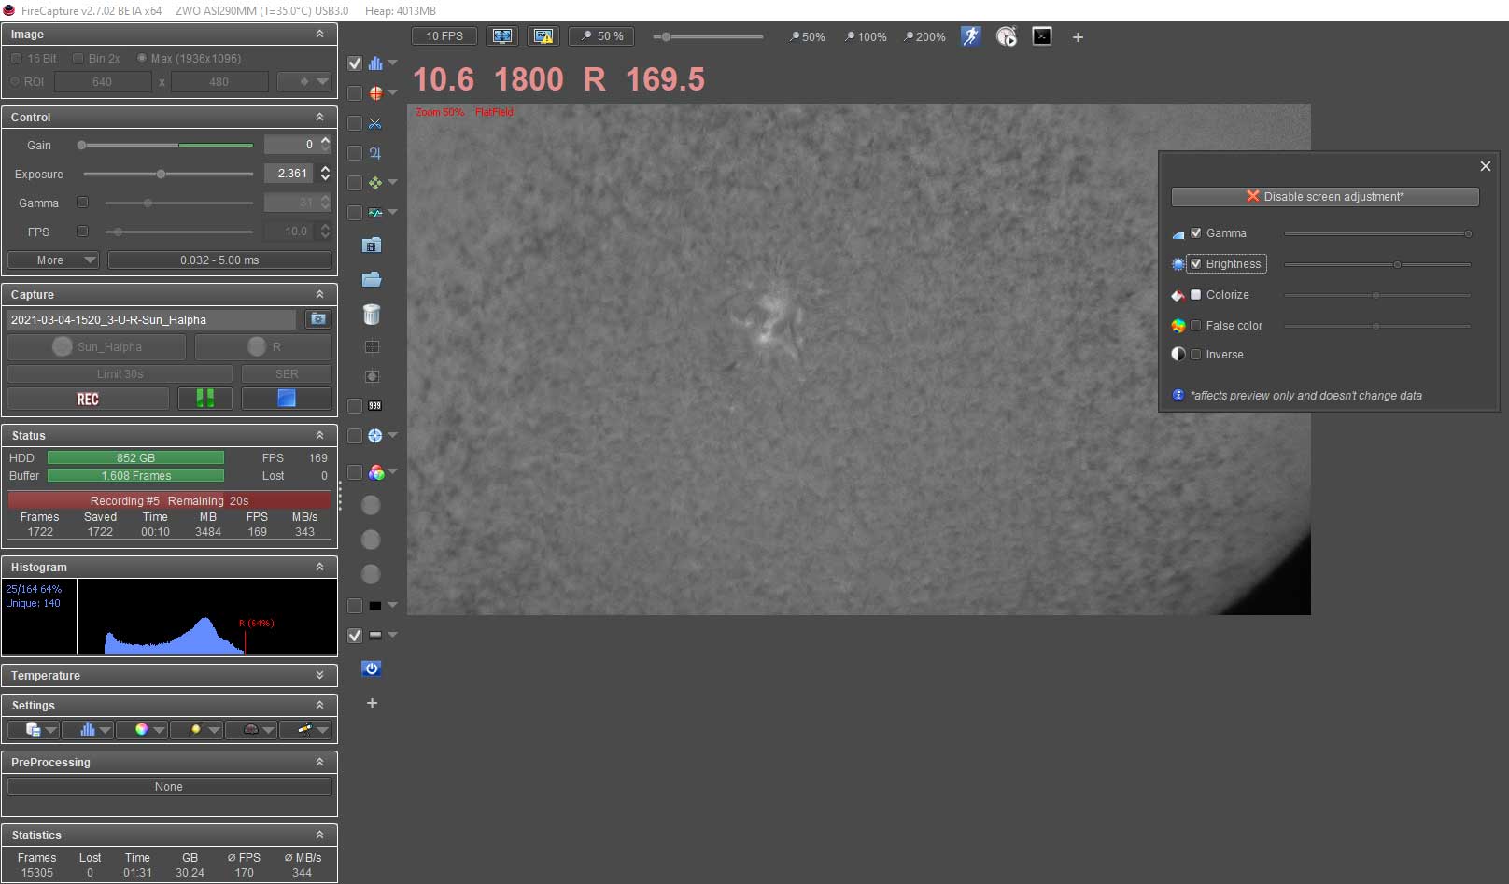1509x884 pixels.
Task: Open the histogram settings dropdown in Settings
Action: (x=88, y=730)
